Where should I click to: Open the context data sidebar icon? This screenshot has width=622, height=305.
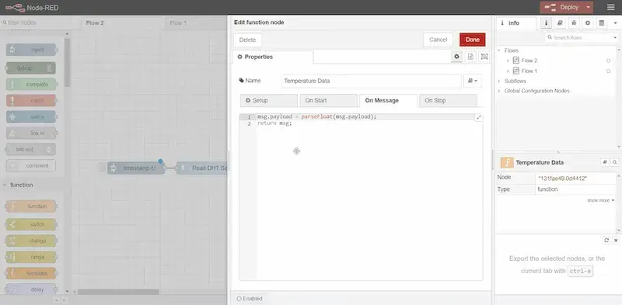tap(601, 23)
